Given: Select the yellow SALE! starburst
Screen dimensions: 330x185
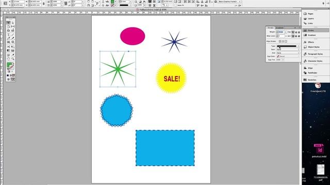Looking at the screenshot, I should pyautogui.click(x=171, y=78).
